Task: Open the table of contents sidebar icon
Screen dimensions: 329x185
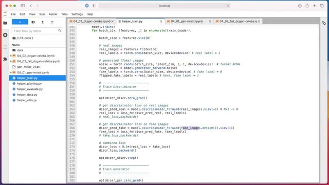Action: pos(5,47)
